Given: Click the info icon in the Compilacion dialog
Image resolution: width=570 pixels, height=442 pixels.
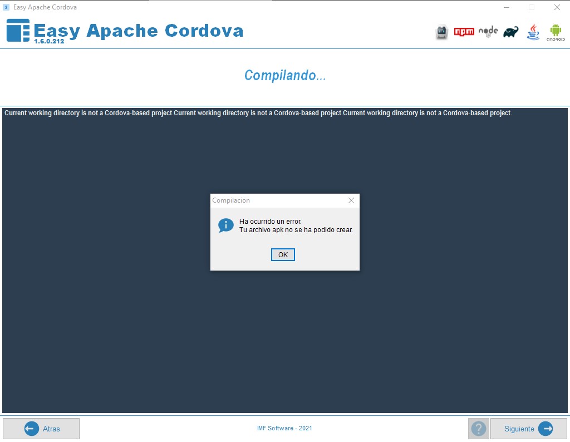Looking at the screenshot, I should point(226,225).
